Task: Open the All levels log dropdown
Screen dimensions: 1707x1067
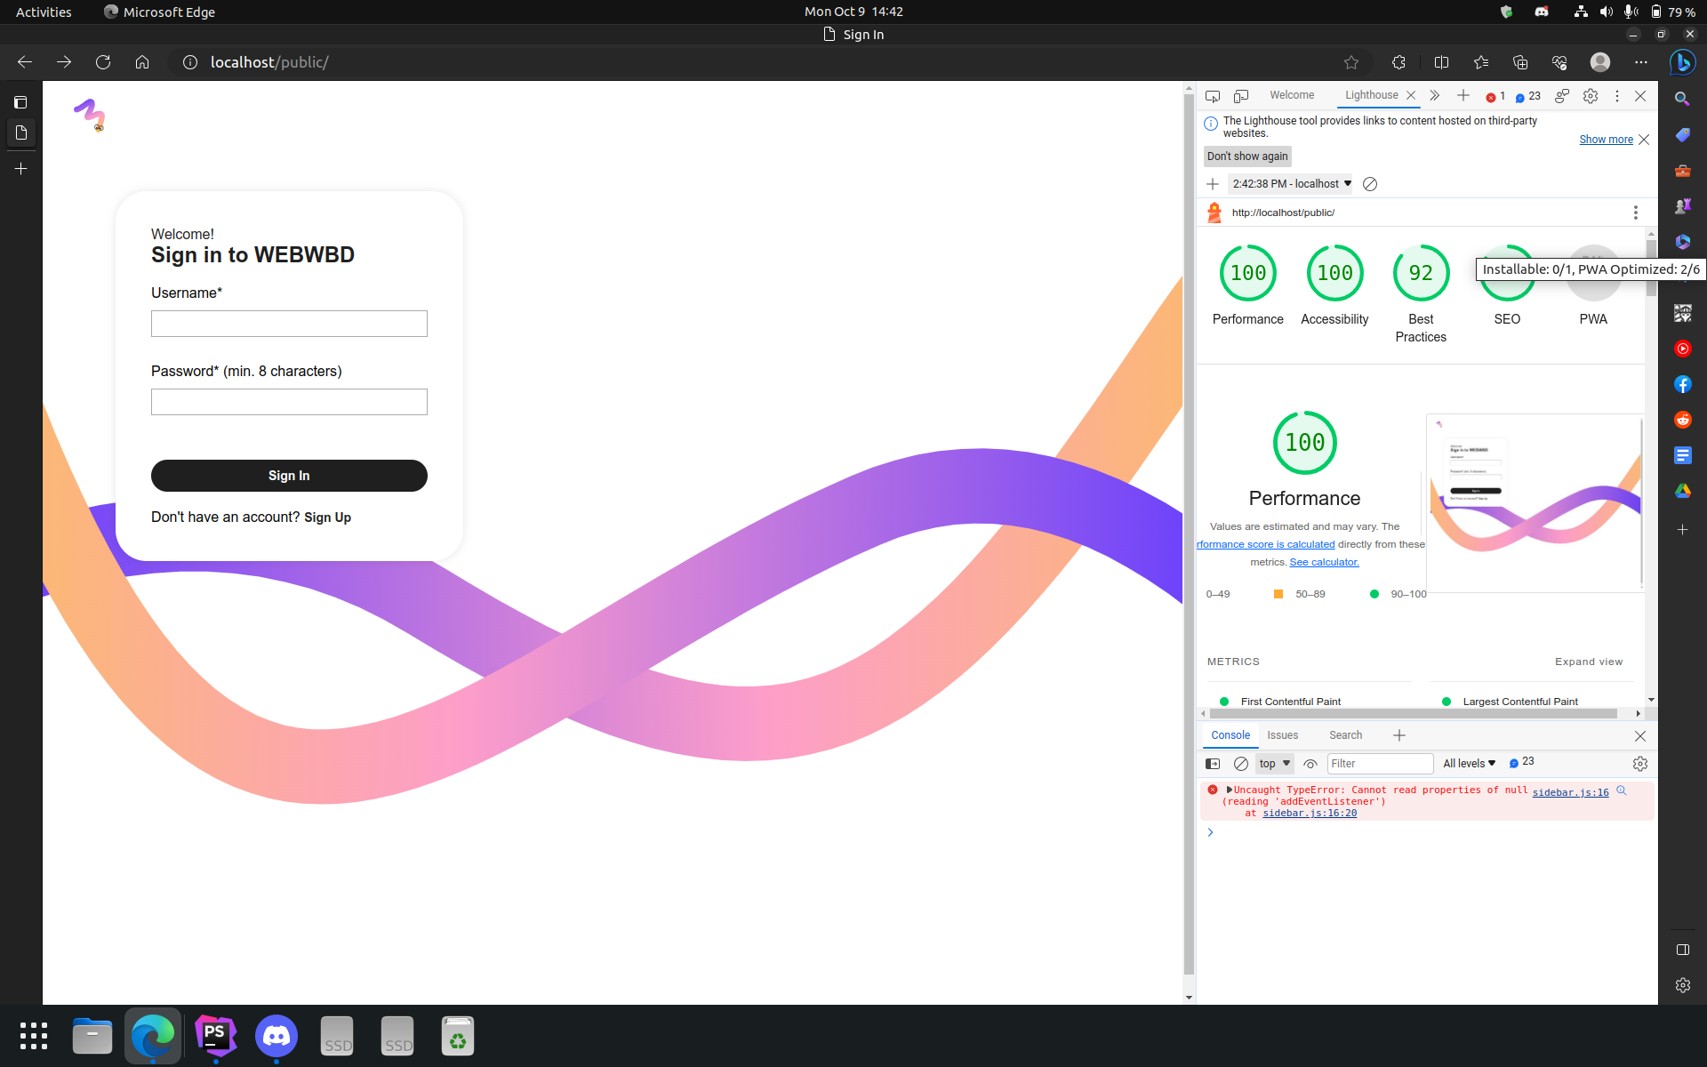Action: [1469, 764]
